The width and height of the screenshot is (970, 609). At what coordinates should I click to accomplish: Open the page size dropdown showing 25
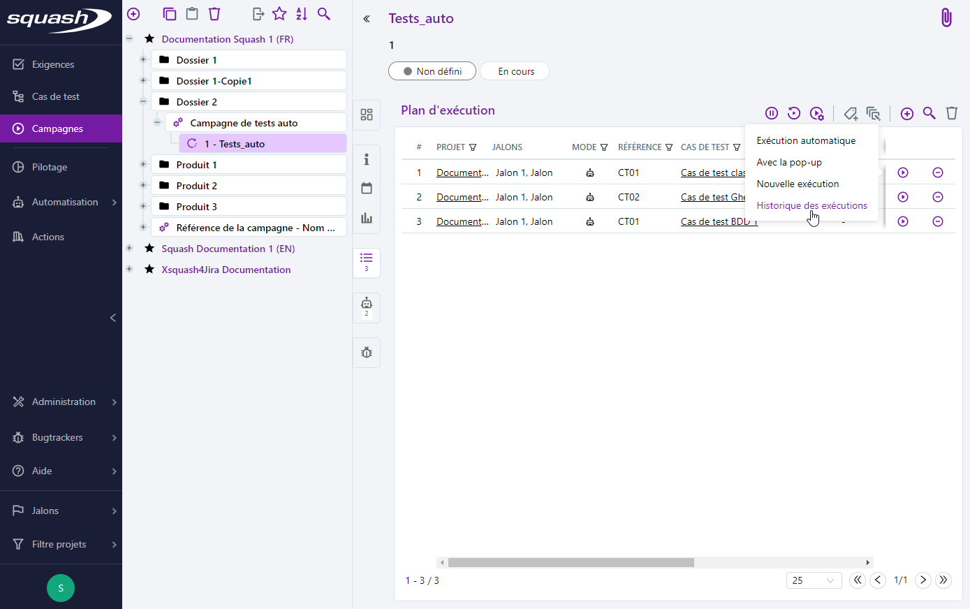[x=814, y=580]
